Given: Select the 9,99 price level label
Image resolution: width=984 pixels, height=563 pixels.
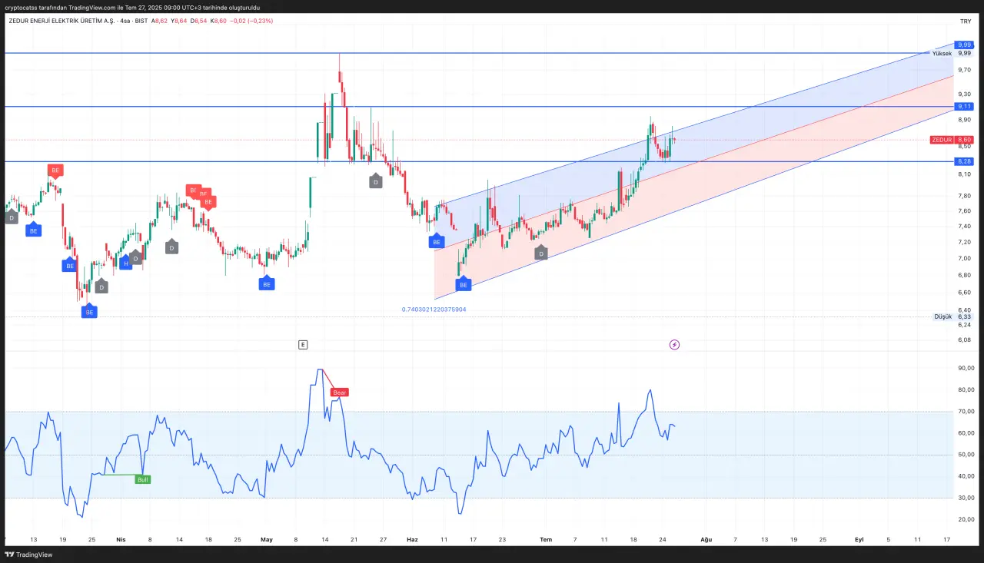Looking at the screenshot, I should click(x=964, y=45).
